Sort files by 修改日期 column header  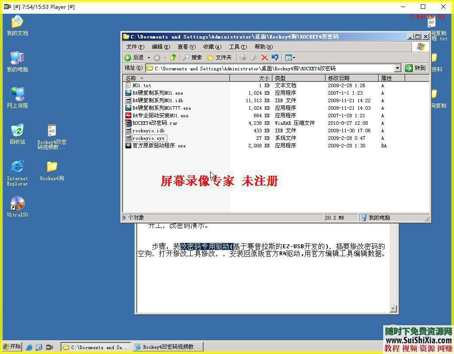pyautogui.click(x=351, y=78)
